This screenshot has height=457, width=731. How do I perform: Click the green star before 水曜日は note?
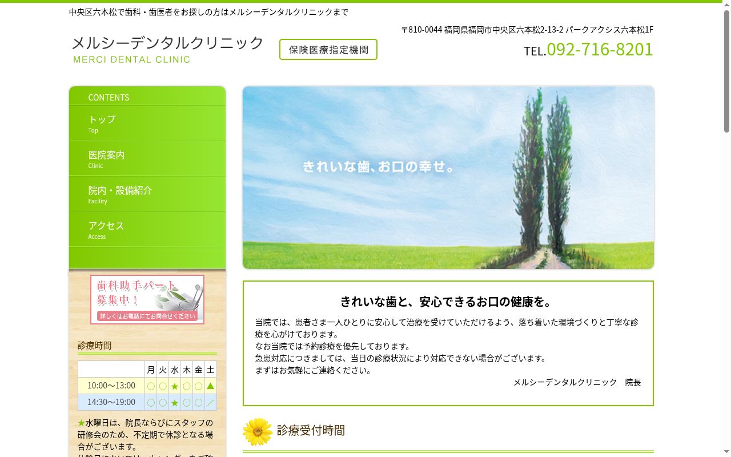(81, 423)
